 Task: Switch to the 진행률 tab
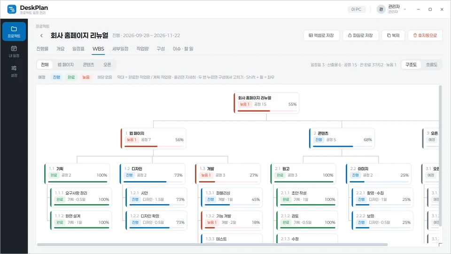[42, 48]
